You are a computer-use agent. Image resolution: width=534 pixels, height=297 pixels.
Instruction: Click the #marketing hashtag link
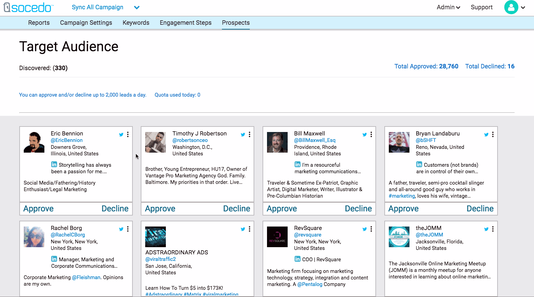[x=402, y=196]
